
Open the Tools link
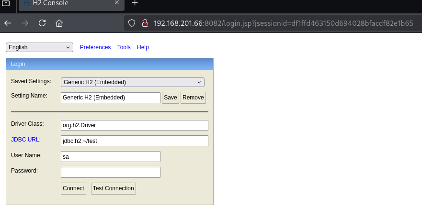[x=124, y=47]
